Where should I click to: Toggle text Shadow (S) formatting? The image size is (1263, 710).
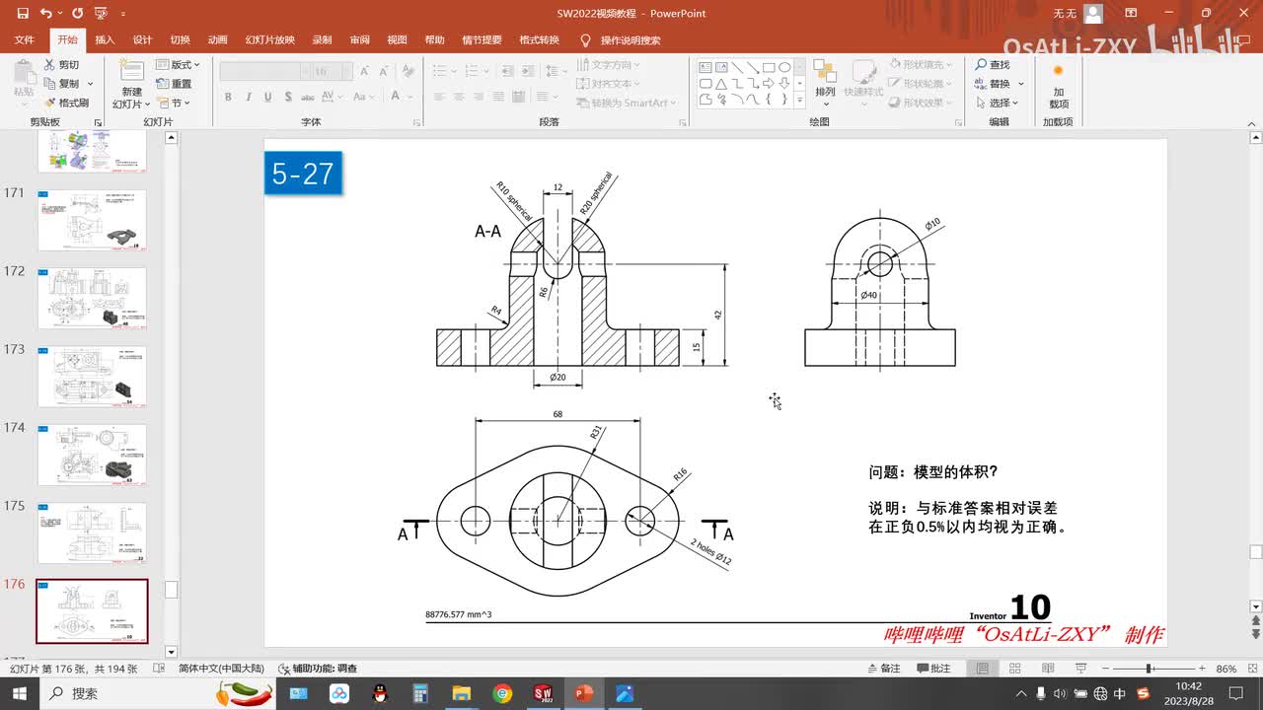(x=287, y=97)
